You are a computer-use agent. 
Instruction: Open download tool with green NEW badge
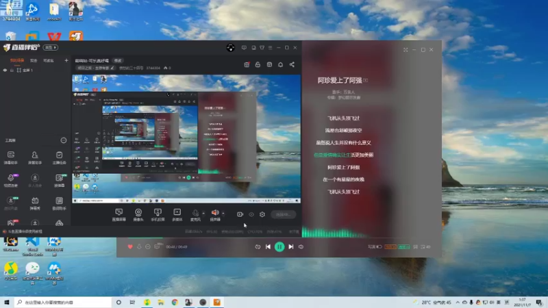pos(11,203)
